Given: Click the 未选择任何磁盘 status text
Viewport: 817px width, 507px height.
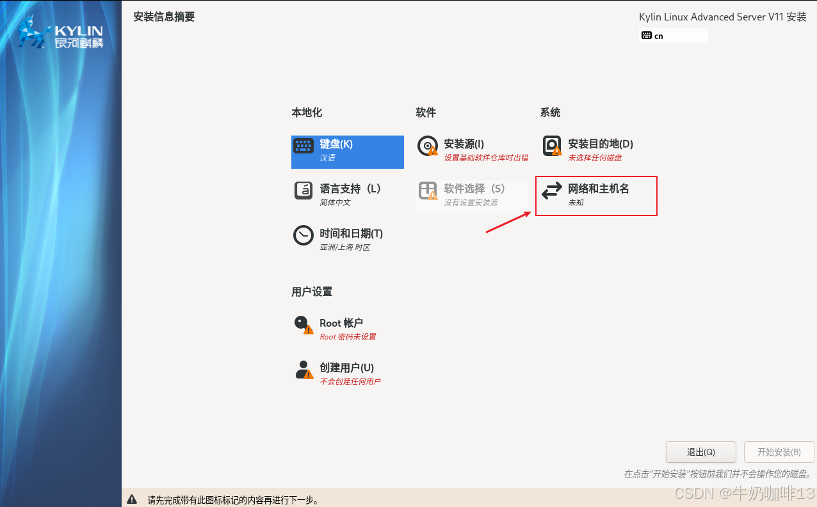Looking at the screenshot, I should tap(595, 157).
